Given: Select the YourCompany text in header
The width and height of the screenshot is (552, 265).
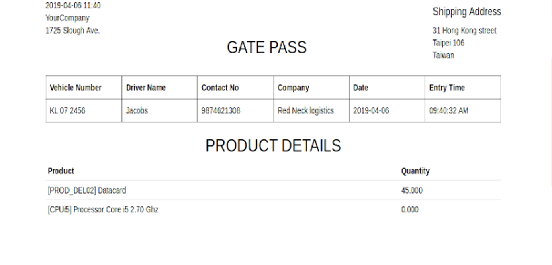Looking at the screenshot, I should pyautogui.click(x=67, y=18).
